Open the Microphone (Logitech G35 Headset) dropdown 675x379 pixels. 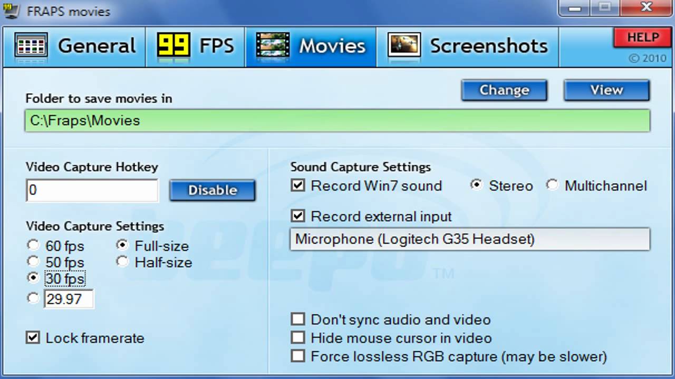click(470, 240)
